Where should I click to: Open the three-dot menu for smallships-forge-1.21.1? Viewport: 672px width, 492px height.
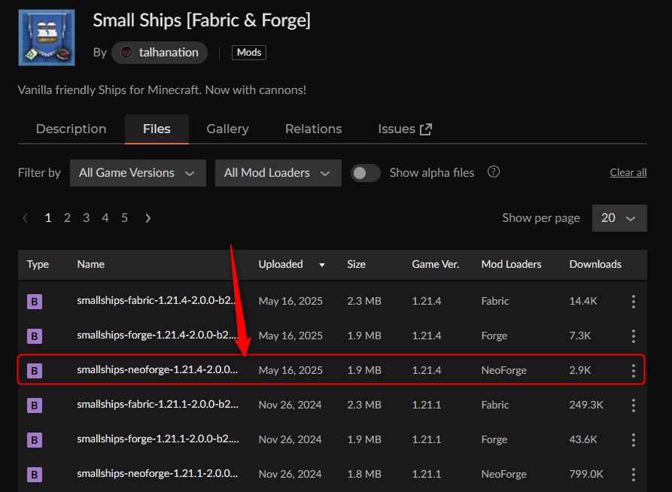click(633, 439)
